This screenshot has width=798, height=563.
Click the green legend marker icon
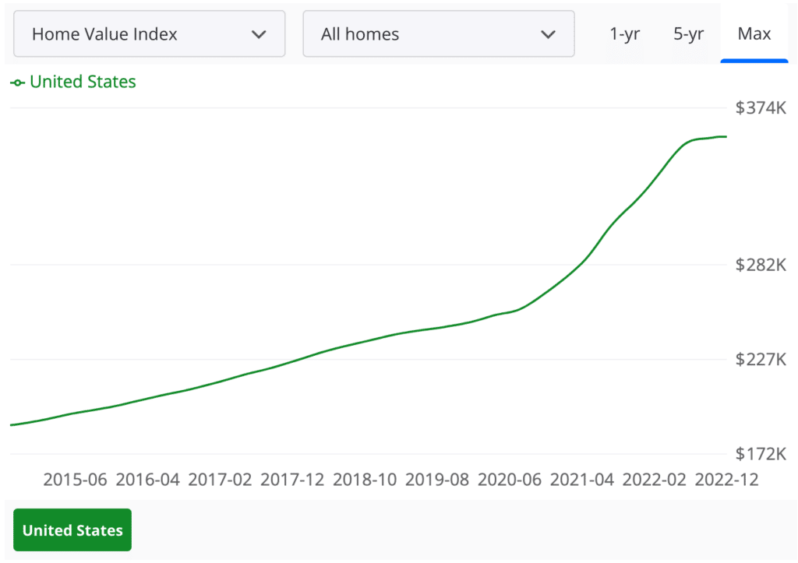coord(18,83)
